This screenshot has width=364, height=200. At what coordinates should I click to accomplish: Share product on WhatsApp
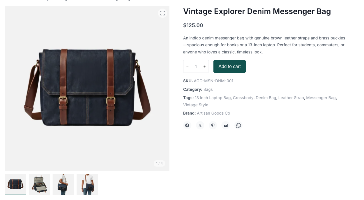239,125
